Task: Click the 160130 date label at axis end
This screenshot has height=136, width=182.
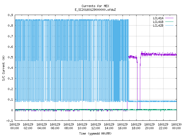Action: click(x=176, y=124)
